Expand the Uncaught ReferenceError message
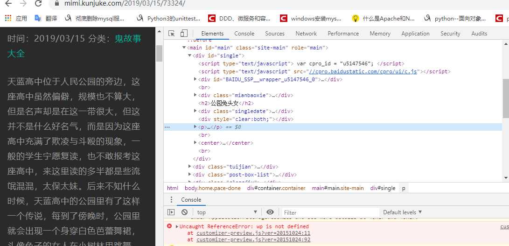The height and width of the screenshot is (246, 509). [x=177, y=226]
